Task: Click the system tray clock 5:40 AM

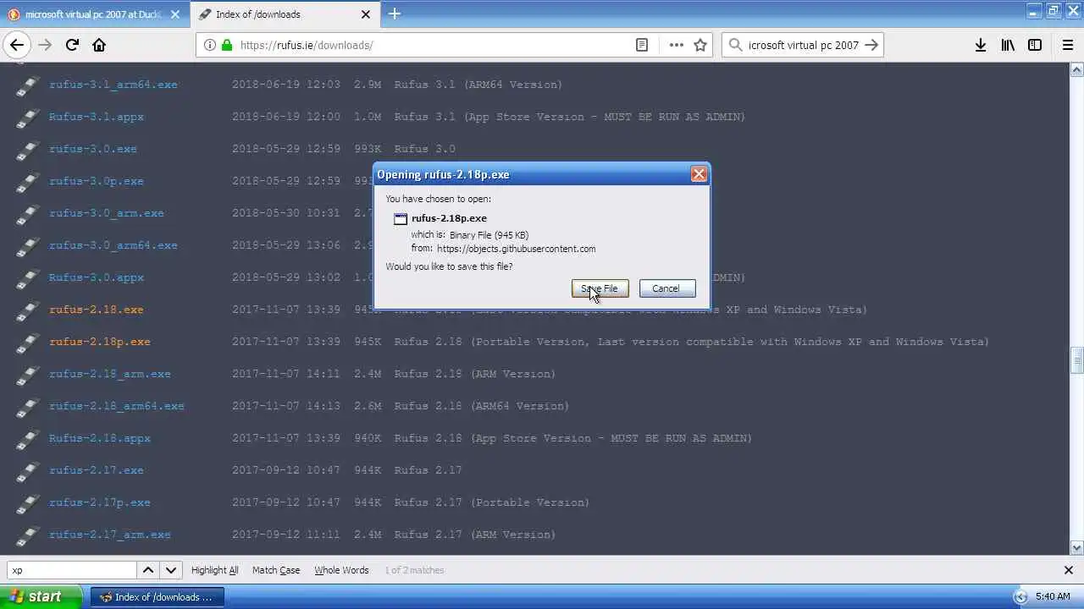Action: point(1053,597)
